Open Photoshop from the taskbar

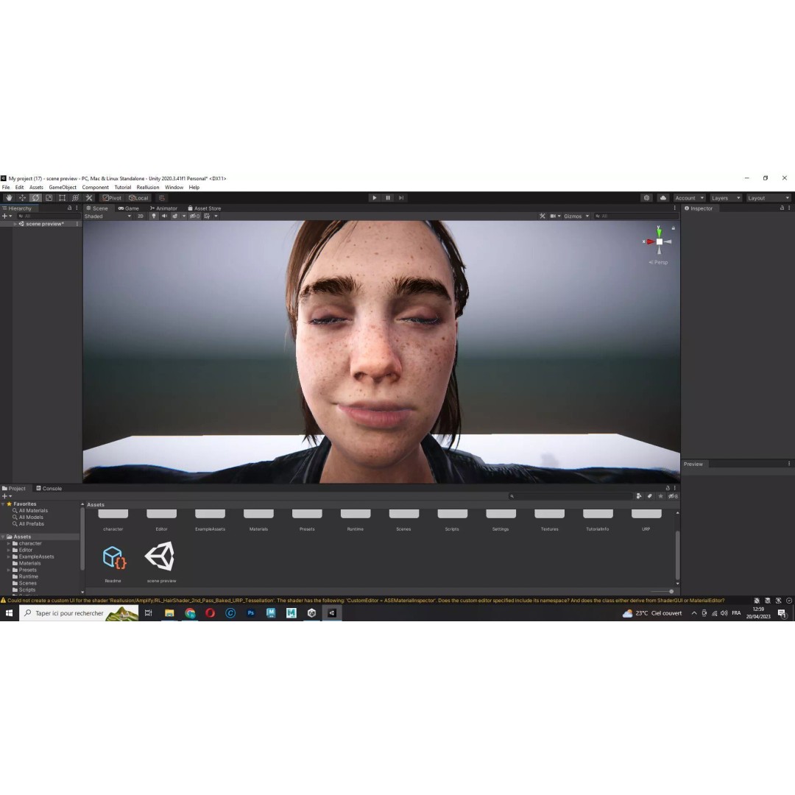pyautogui.click(x=250, y=613)
